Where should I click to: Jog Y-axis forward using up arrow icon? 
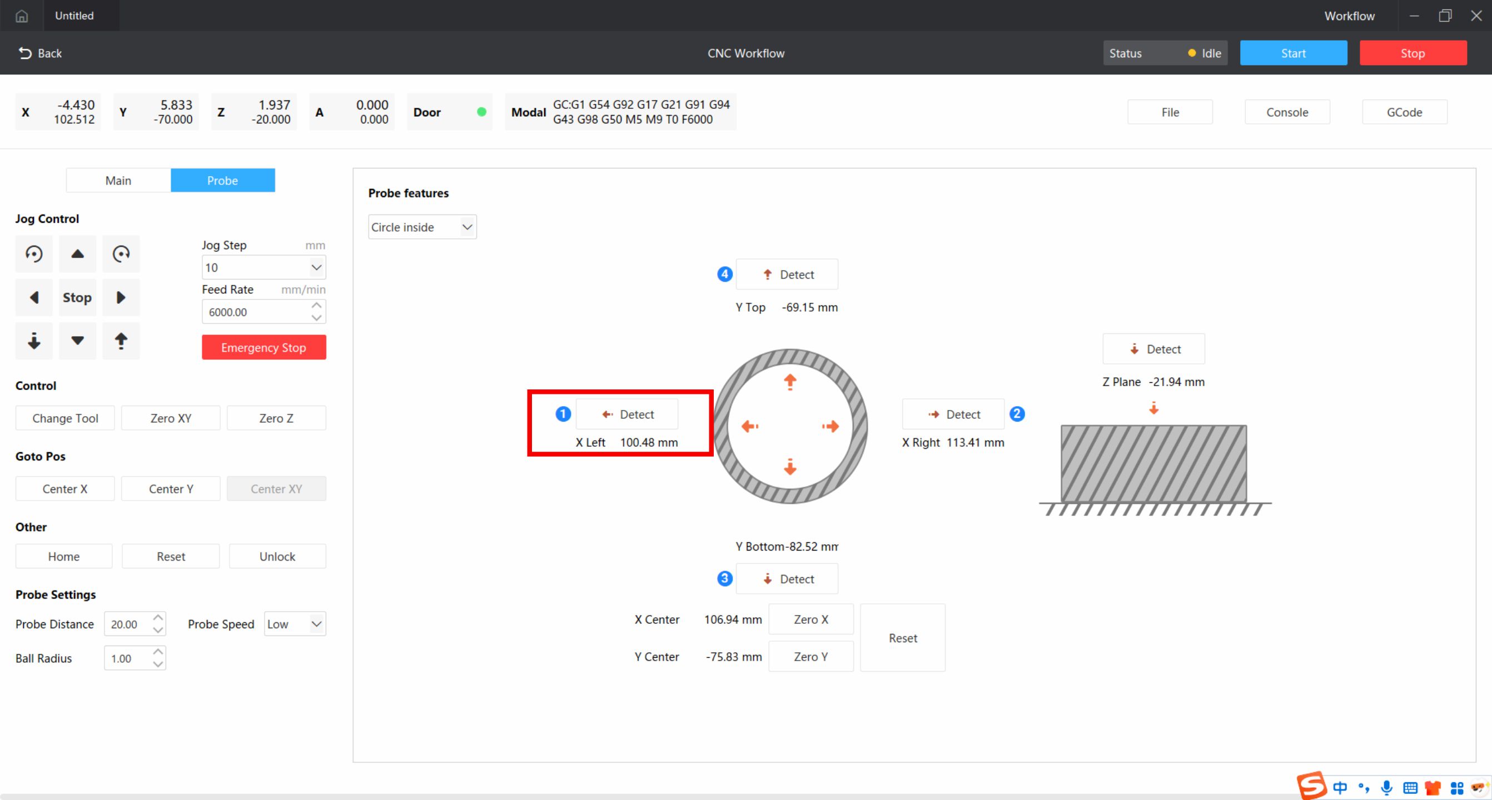pos(77,253)
